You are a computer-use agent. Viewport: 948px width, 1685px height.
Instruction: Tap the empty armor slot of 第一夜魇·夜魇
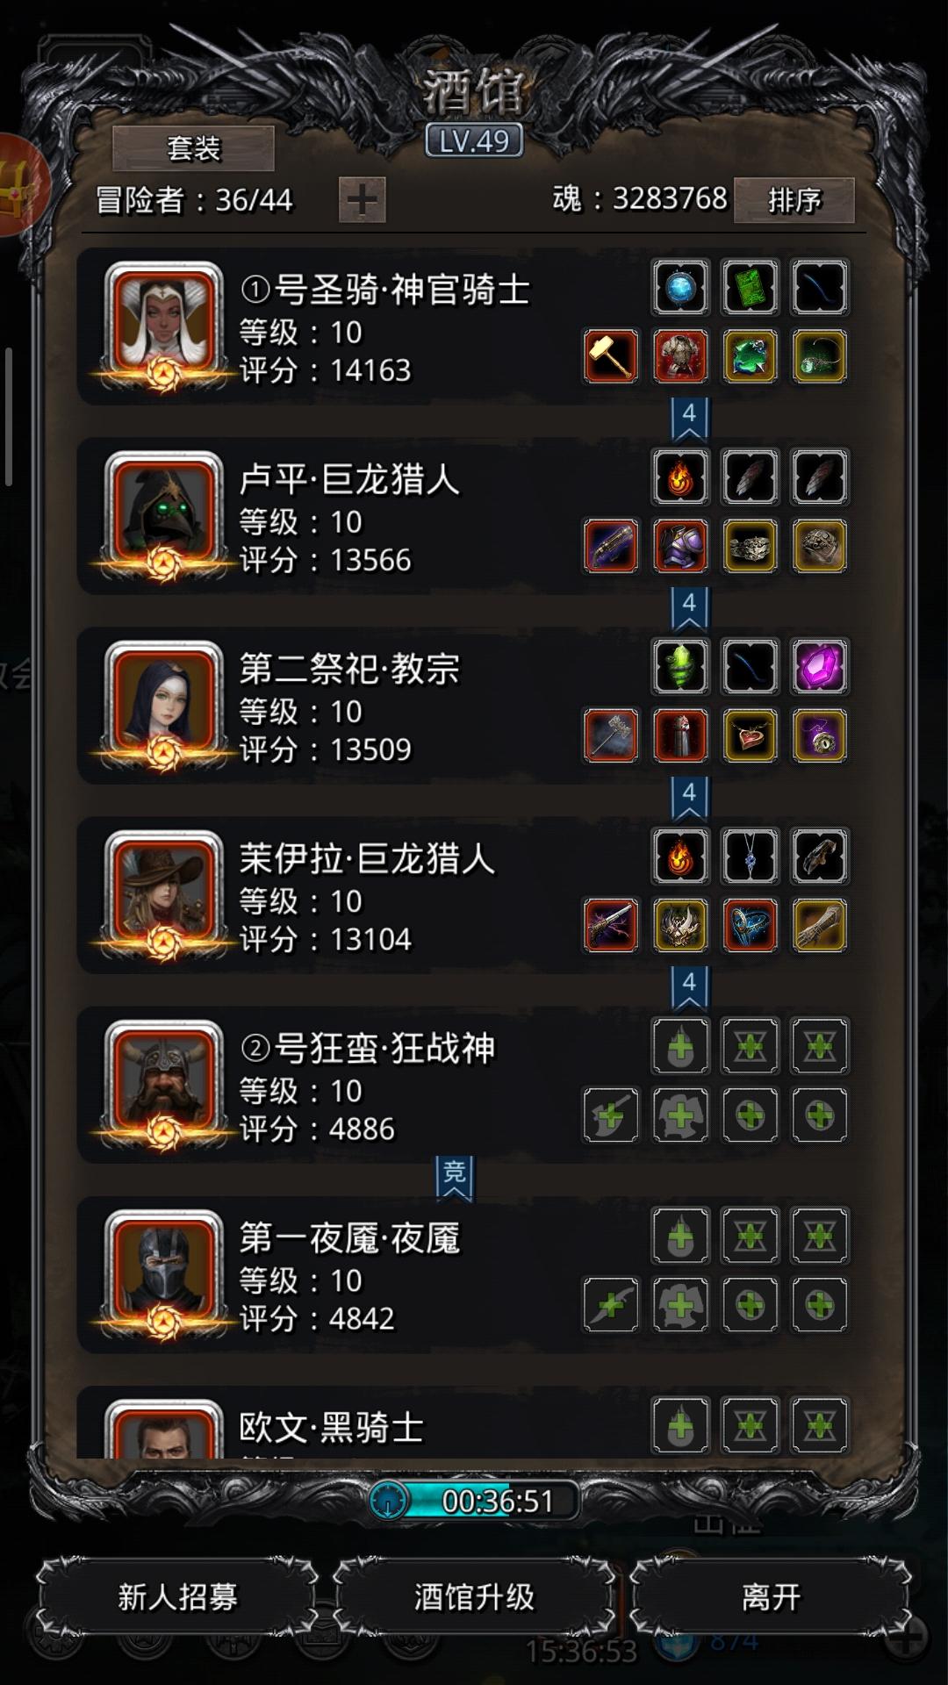680,1304
